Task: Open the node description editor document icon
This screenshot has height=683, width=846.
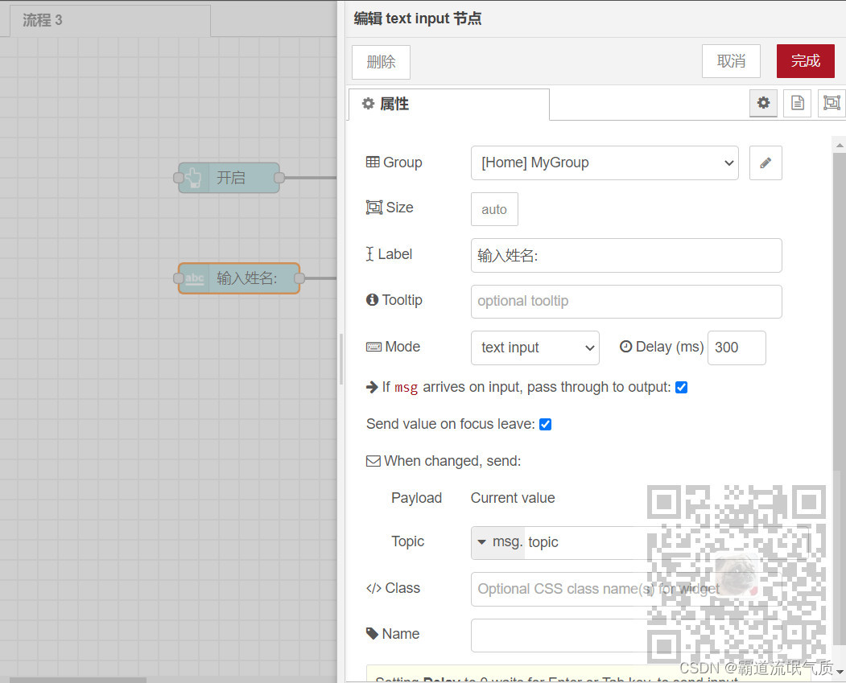Action: [x=797, y=103]
